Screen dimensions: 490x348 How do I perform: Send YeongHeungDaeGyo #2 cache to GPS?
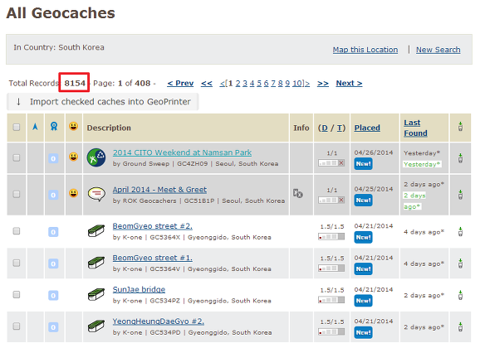tap(460, 326)
